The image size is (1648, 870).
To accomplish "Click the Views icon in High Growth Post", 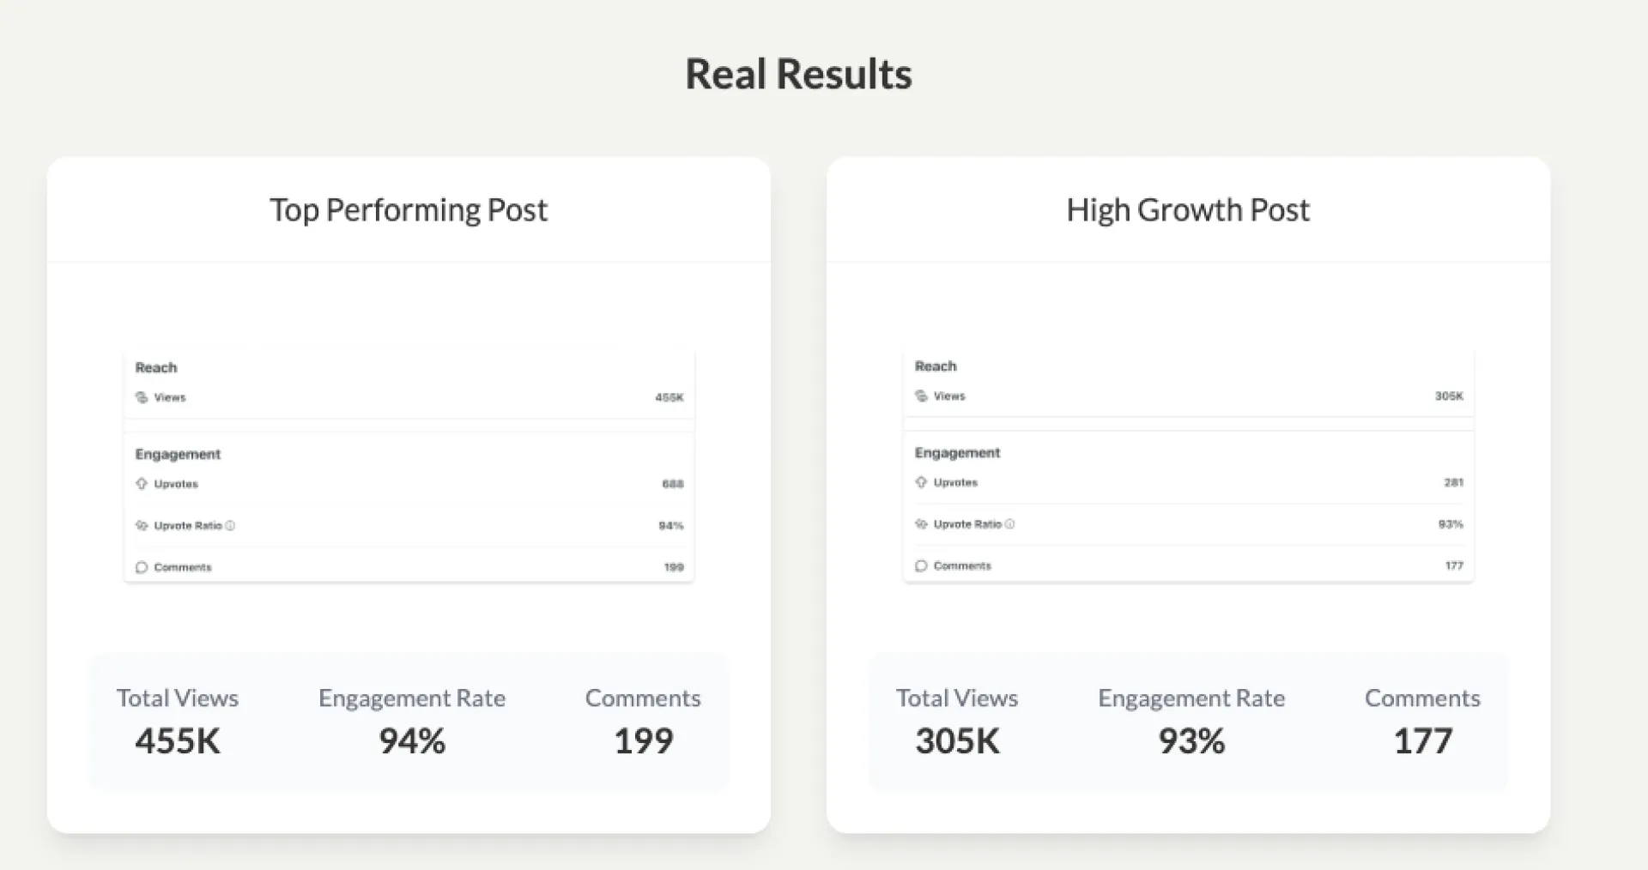I will tap(921, 396).
